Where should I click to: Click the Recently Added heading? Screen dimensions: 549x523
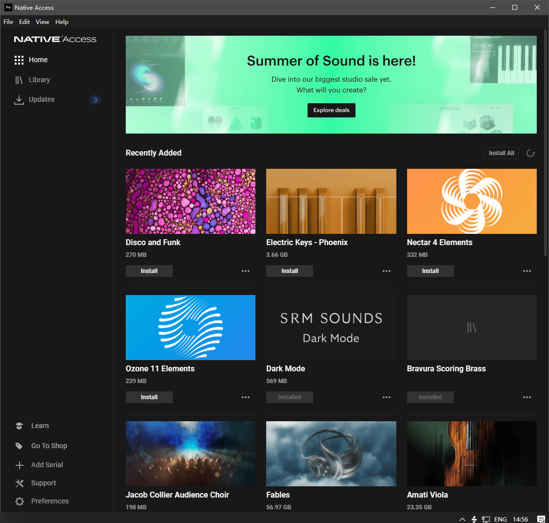[153, 153]
